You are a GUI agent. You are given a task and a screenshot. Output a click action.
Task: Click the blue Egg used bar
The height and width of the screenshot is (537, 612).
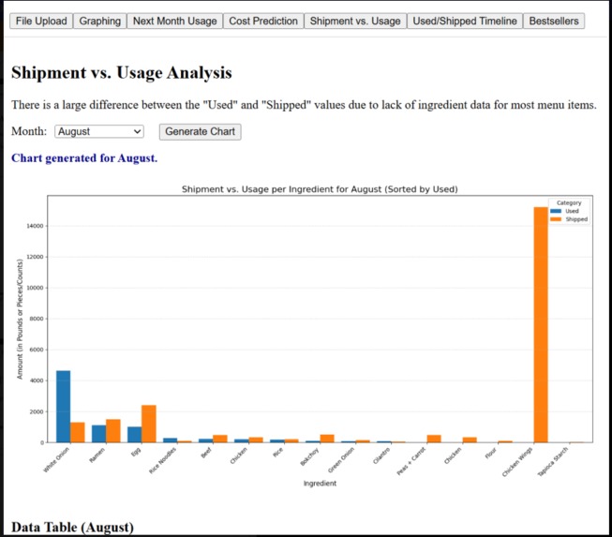pos(135,435)
